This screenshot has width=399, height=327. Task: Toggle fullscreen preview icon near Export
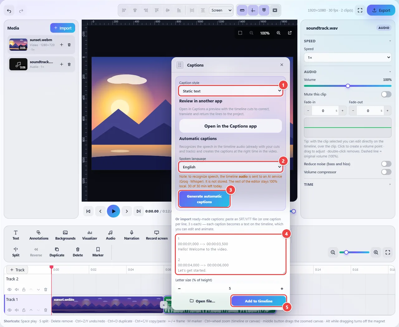[360, 10]
